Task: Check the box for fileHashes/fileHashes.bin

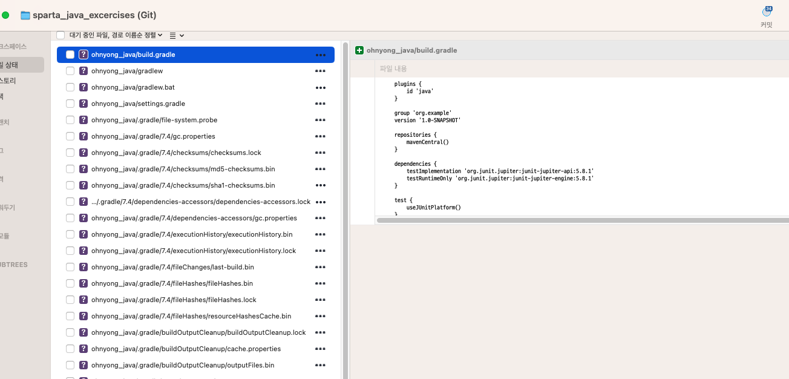Action: pos(70,283)
